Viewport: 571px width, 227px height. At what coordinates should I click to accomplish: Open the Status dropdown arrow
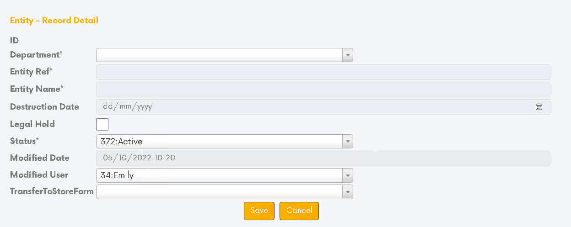[x=348, y=142]
